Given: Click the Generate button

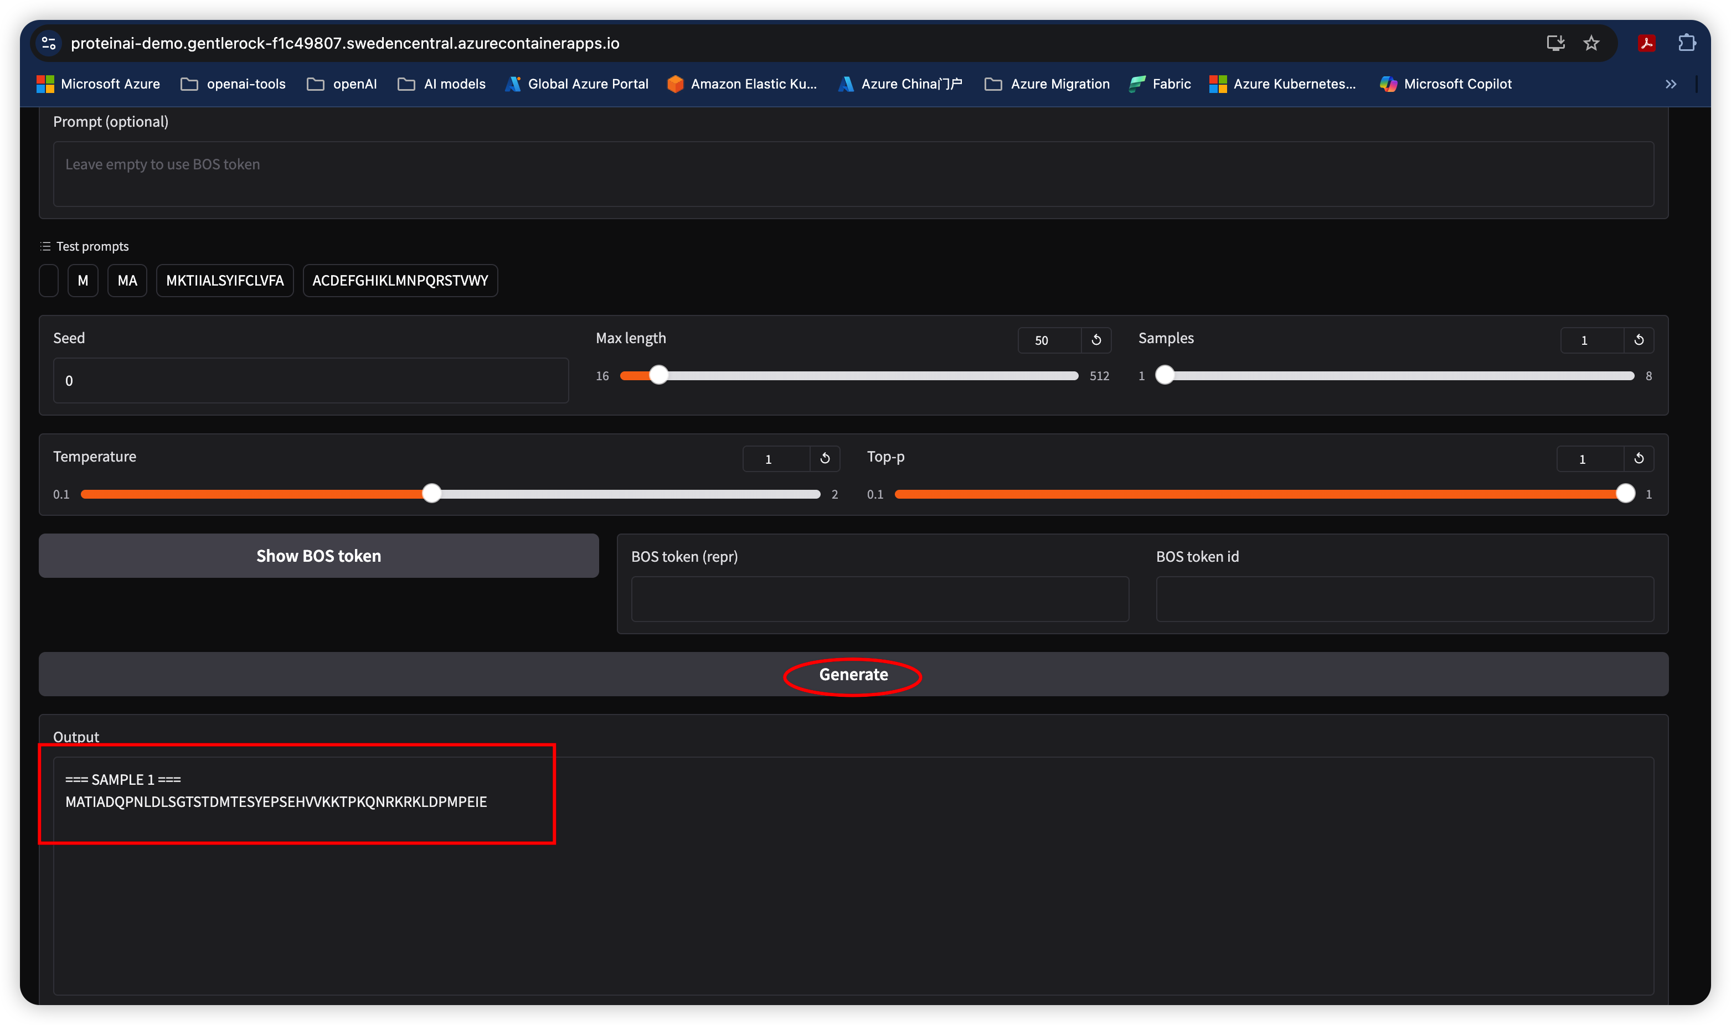Looking at the screenshot, I should pos(853,674).
